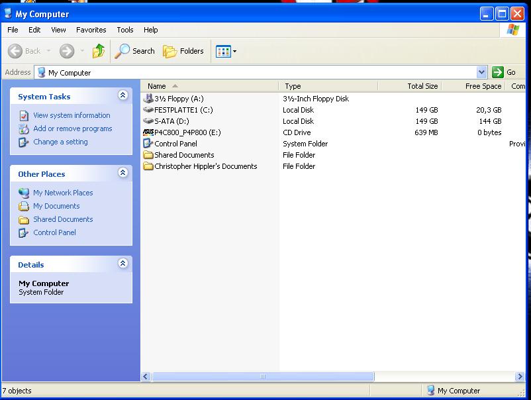The height and width of the screenshot is (400, 531).
Task: Click the View system information icon
Action: pyautogui.click(x=24, y=116)
